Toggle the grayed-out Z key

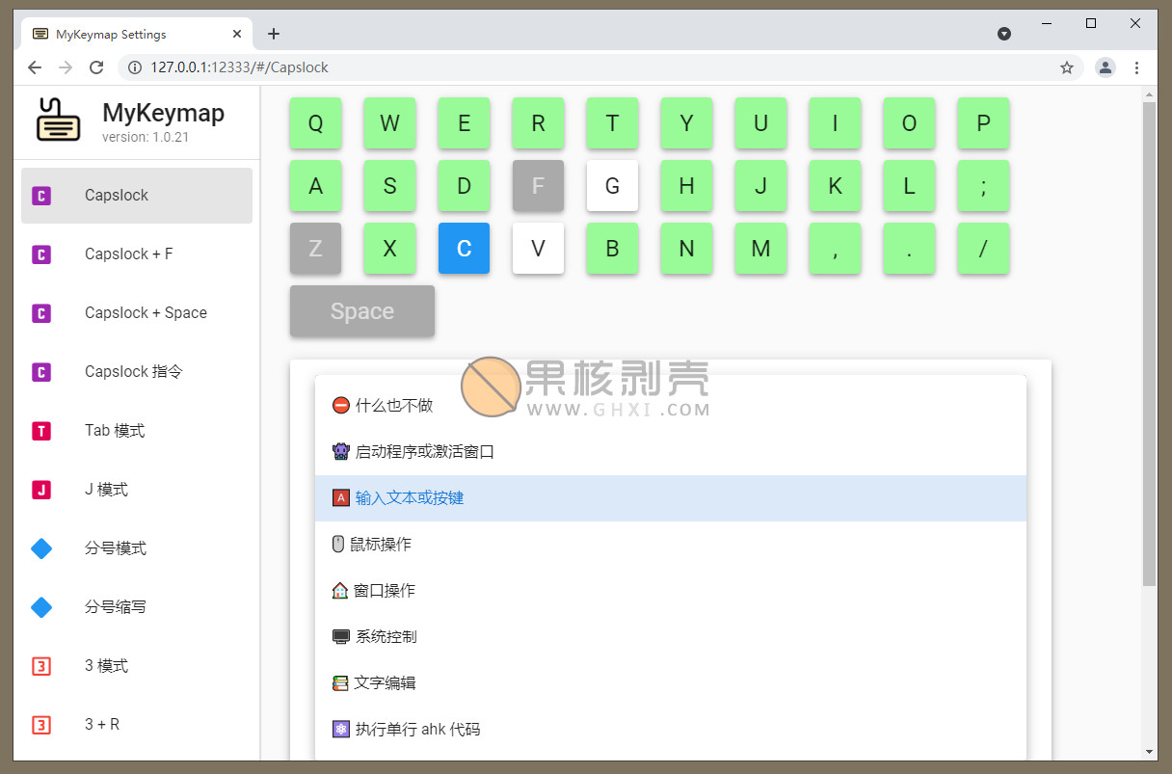tap(315, 249)
